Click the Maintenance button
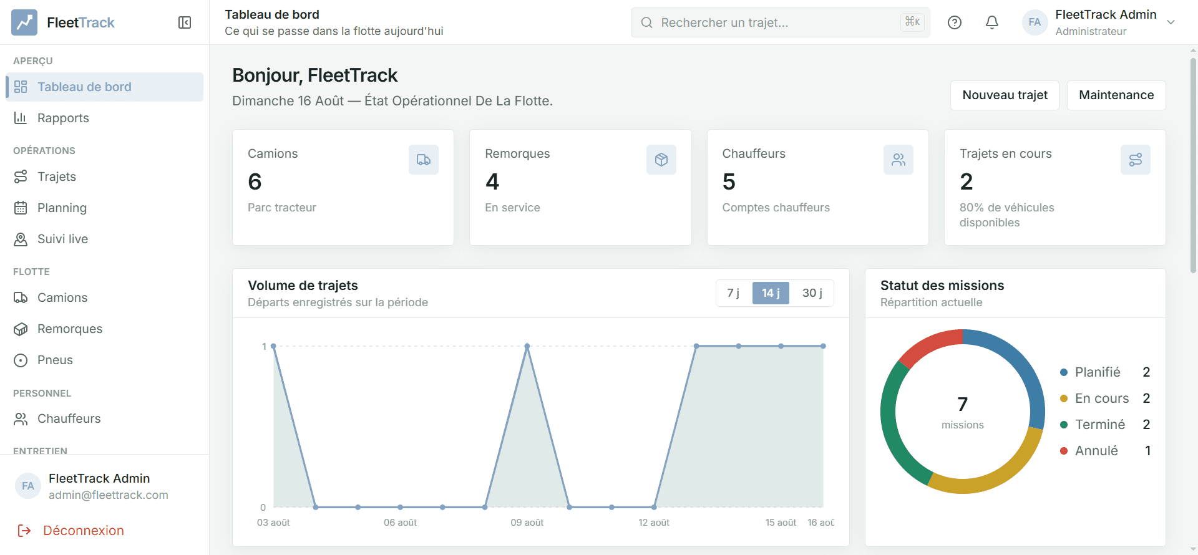 pyautogui.click(x=1116, y=95)
